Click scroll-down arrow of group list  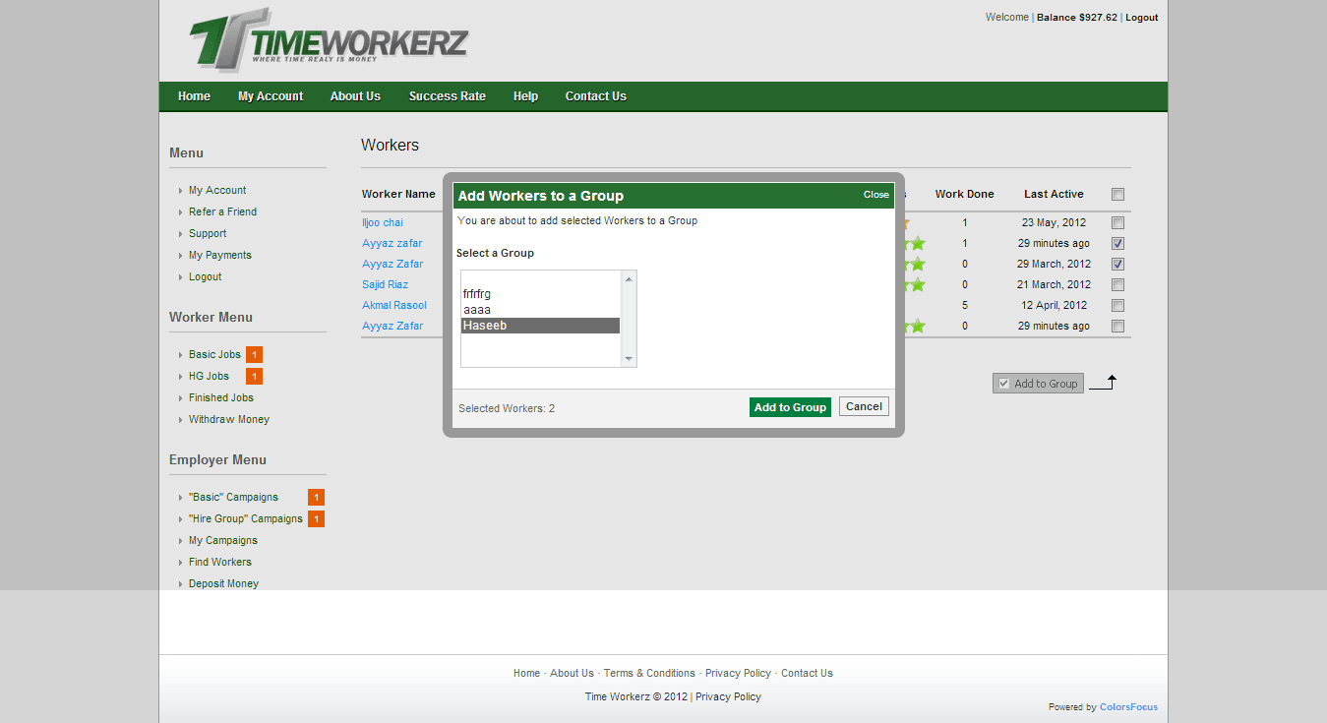pyautogui.click(x=629, y=359)
